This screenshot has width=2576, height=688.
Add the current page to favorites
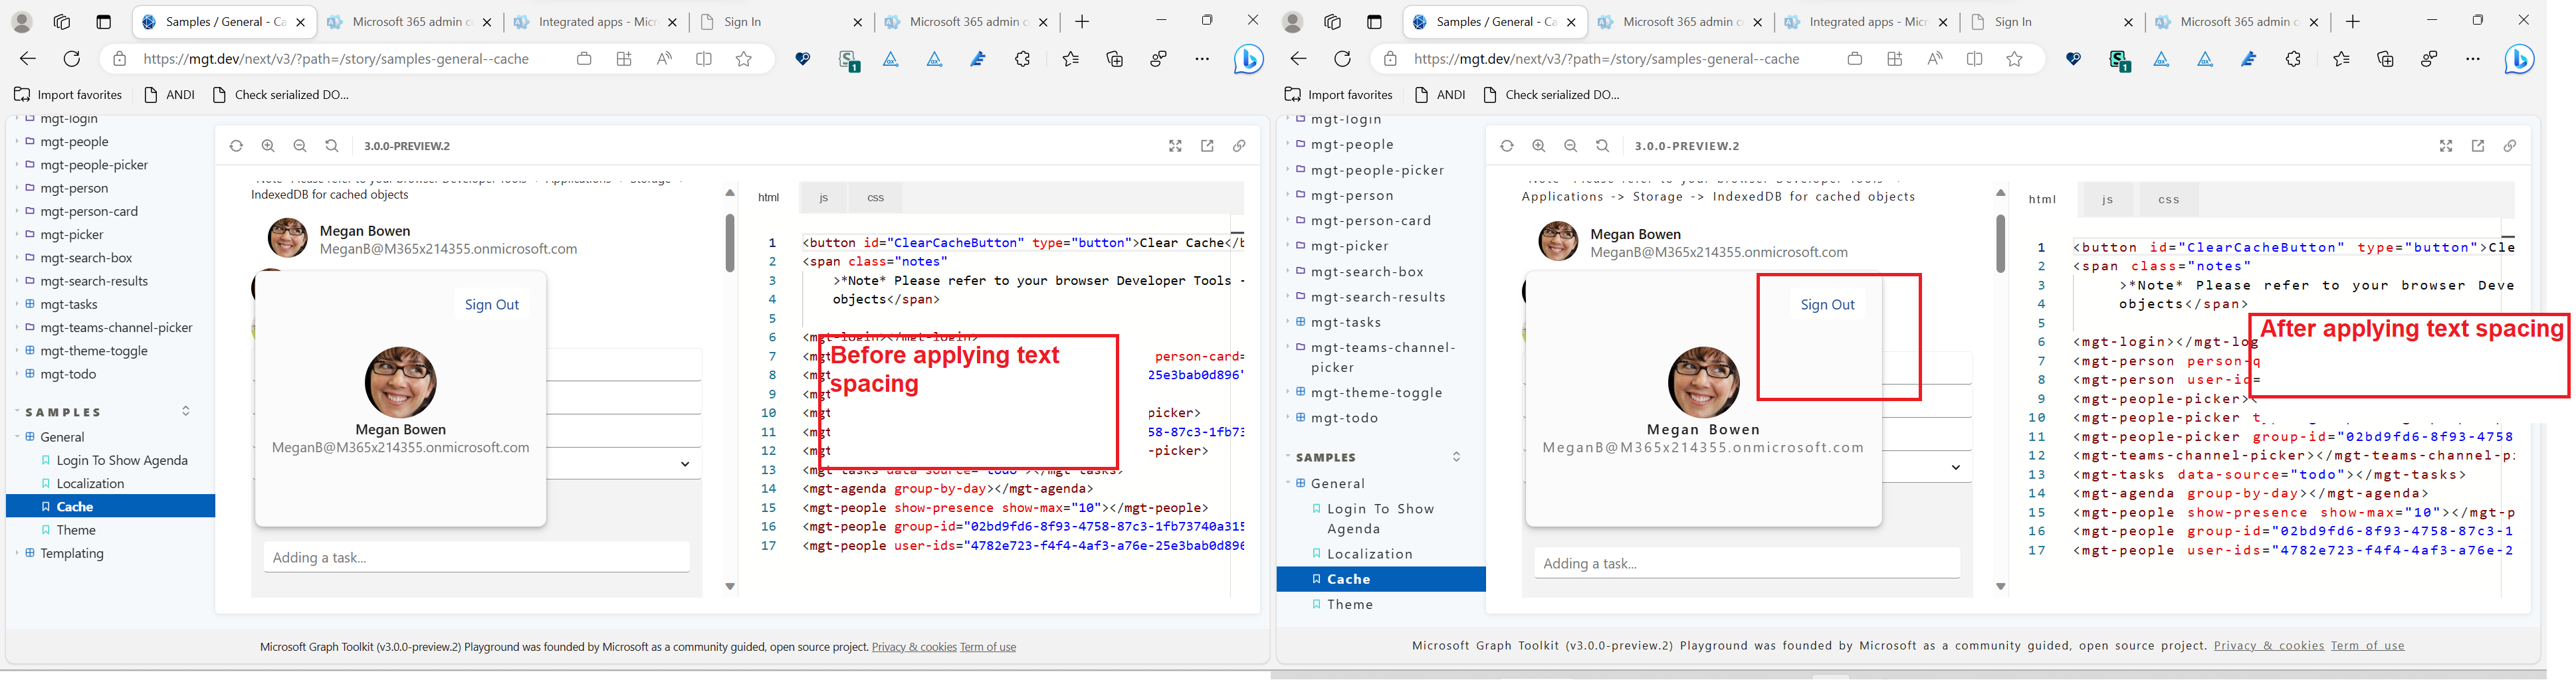pyautogui.click(x=744, y=59)
